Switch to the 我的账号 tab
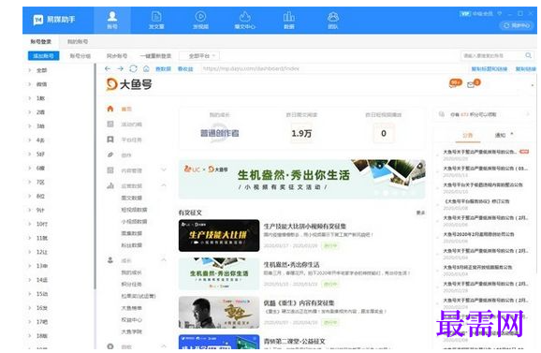541x353 pixels. pyautogui.click(x=78, y=41)
